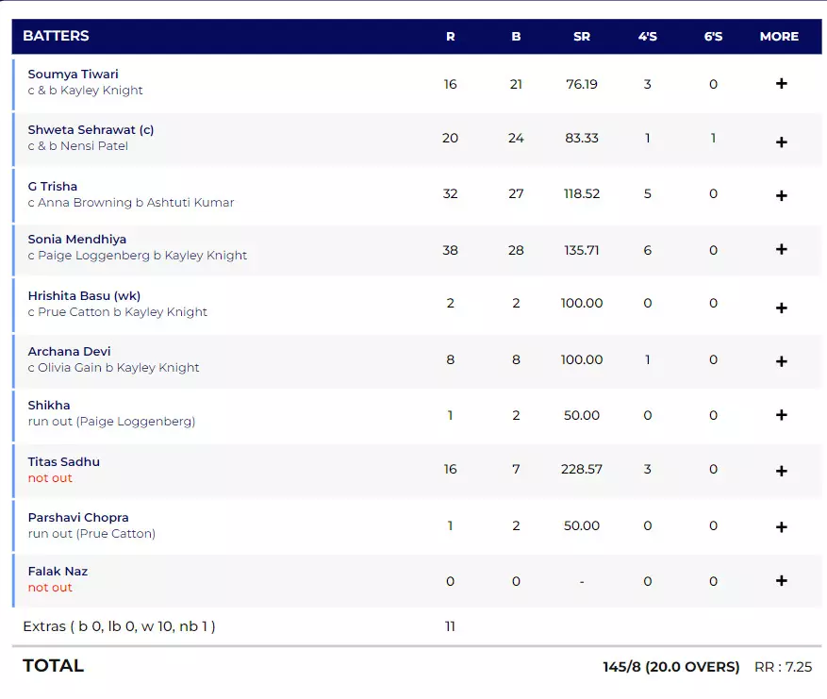Expand Shweta Sehrawat's row plus icon
This screenshot has height=699, width=827.
pyautogui.click(x=781, y=141)
